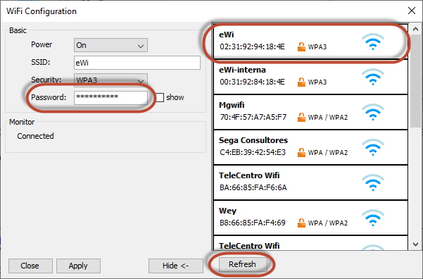This screenshot has width=423, height=279.
Task: Click the Apply button
Action: 78,266
